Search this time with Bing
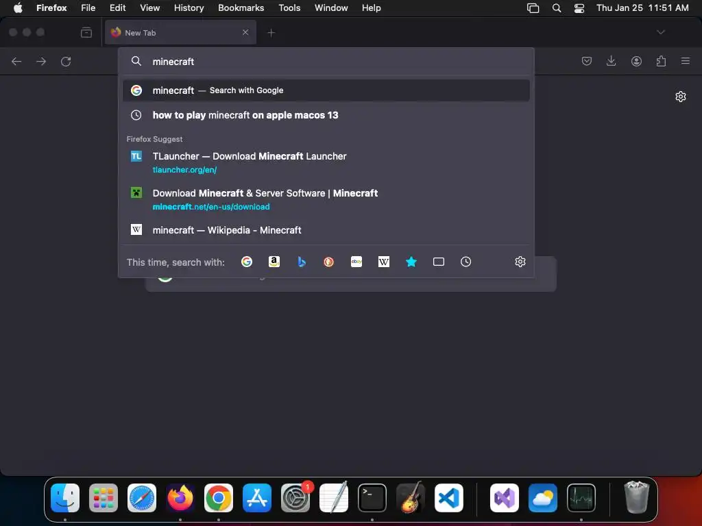 click(x=302, y=262)
